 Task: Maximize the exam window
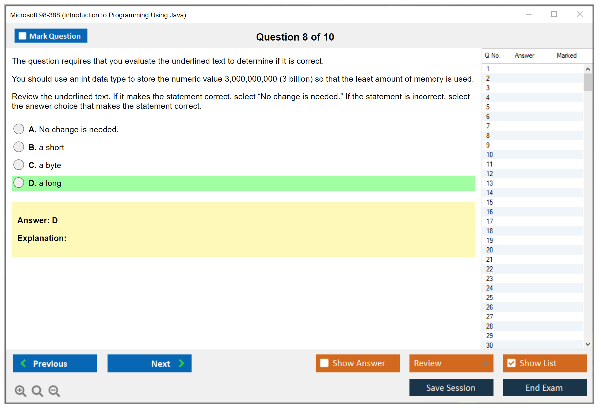(x=554, y=14)
